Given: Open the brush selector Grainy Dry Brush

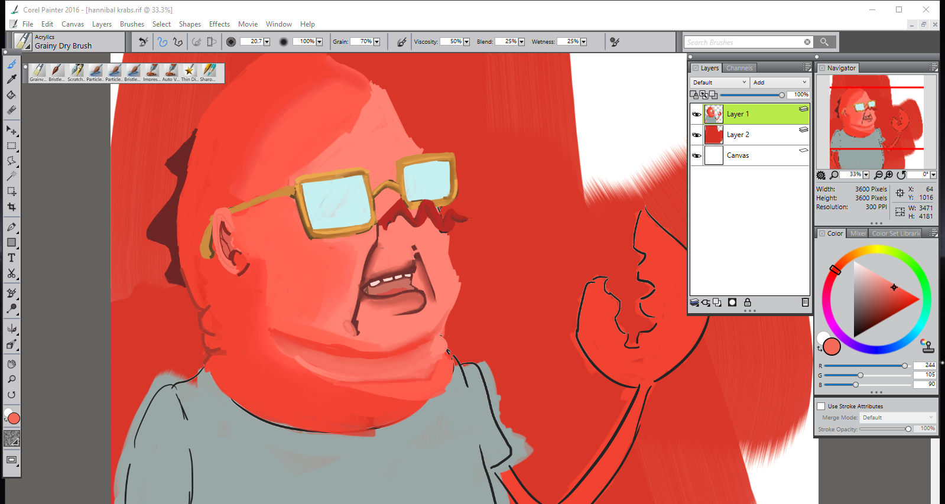Looking at the screenshot, I should coord(69,42).
